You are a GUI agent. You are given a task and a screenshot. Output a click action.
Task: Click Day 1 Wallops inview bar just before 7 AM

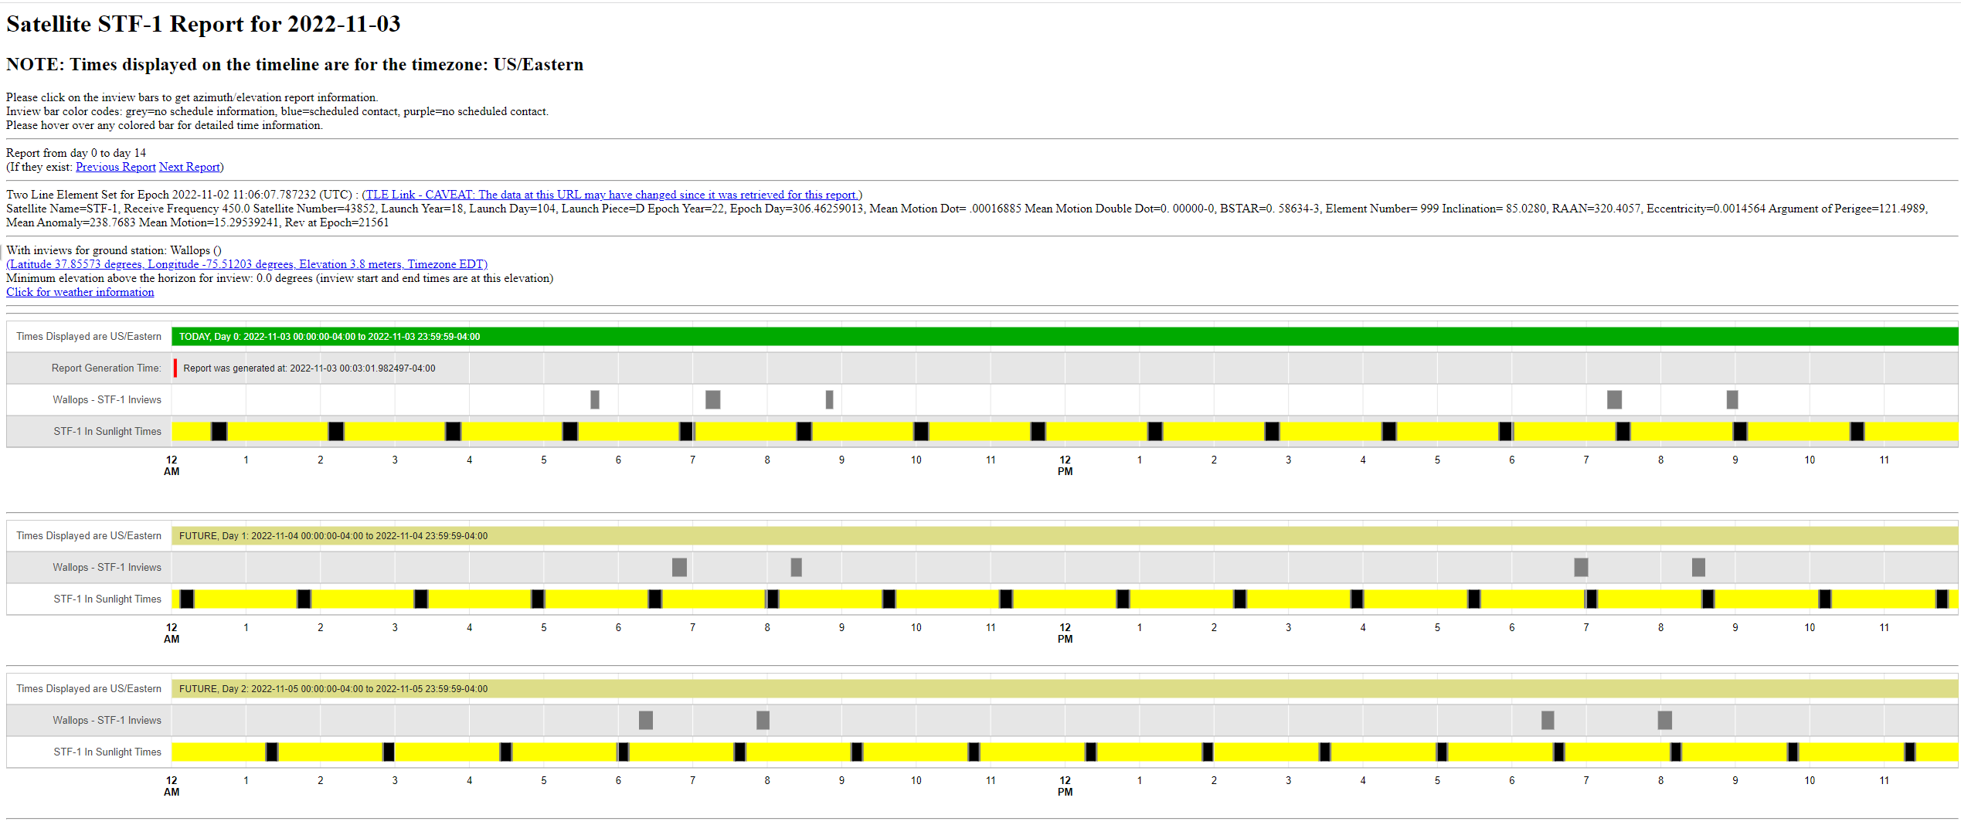pos(680,567)
